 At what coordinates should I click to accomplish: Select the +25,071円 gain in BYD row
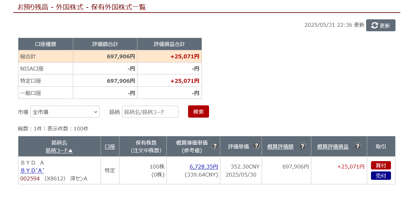[x=351, y=167]
